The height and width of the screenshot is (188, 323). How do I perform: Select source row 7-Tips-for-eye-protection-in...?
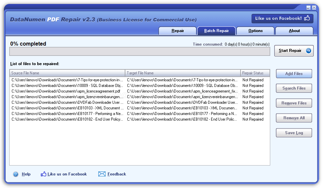tap(67, 80)
